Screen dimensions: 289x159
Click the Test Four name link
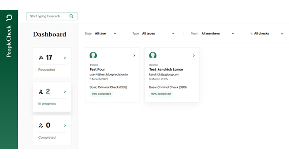point(97,69)
